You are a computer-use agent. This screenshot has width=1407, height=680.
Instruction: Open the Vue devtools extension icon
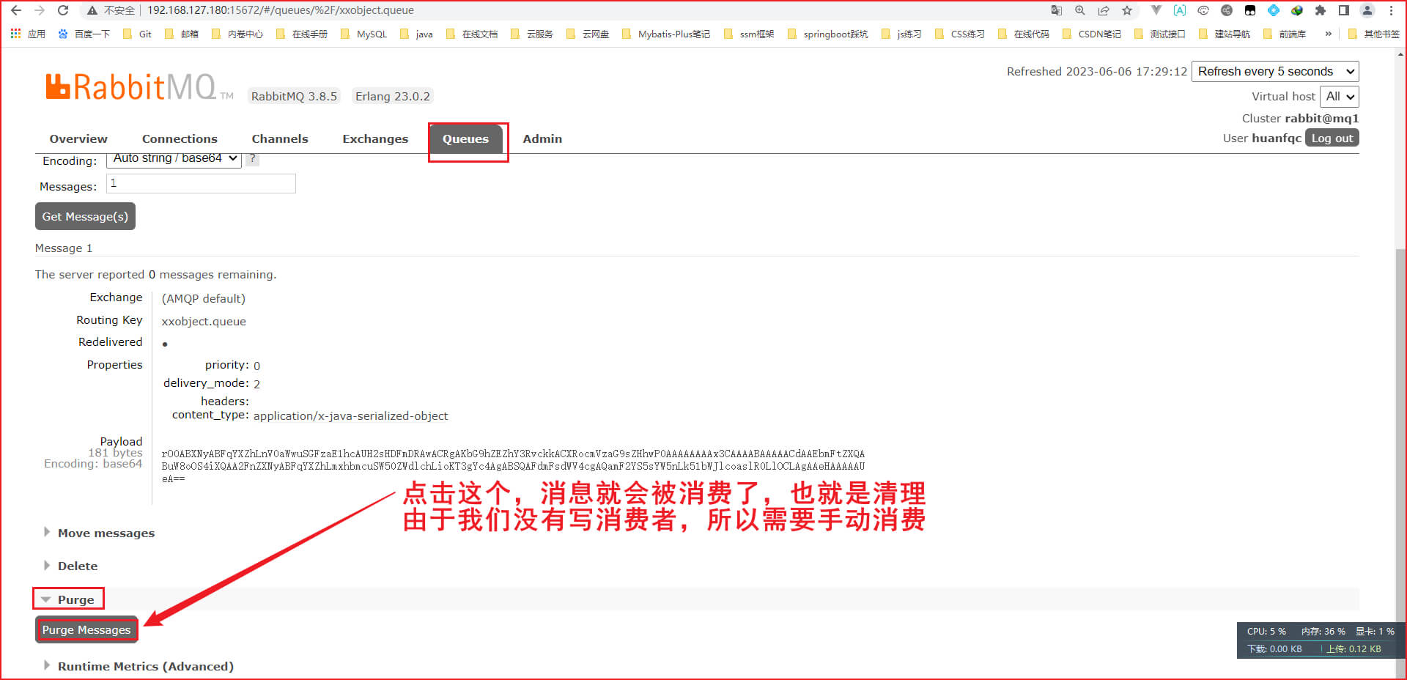click(1156, 10)
